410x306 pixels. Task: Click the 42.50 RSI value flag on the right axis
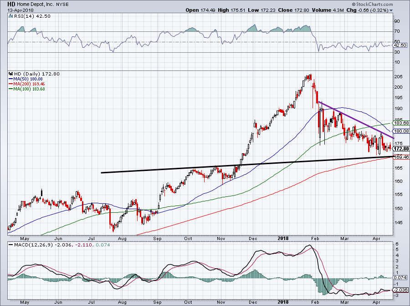pyautogui.click(x=400, y=45)
